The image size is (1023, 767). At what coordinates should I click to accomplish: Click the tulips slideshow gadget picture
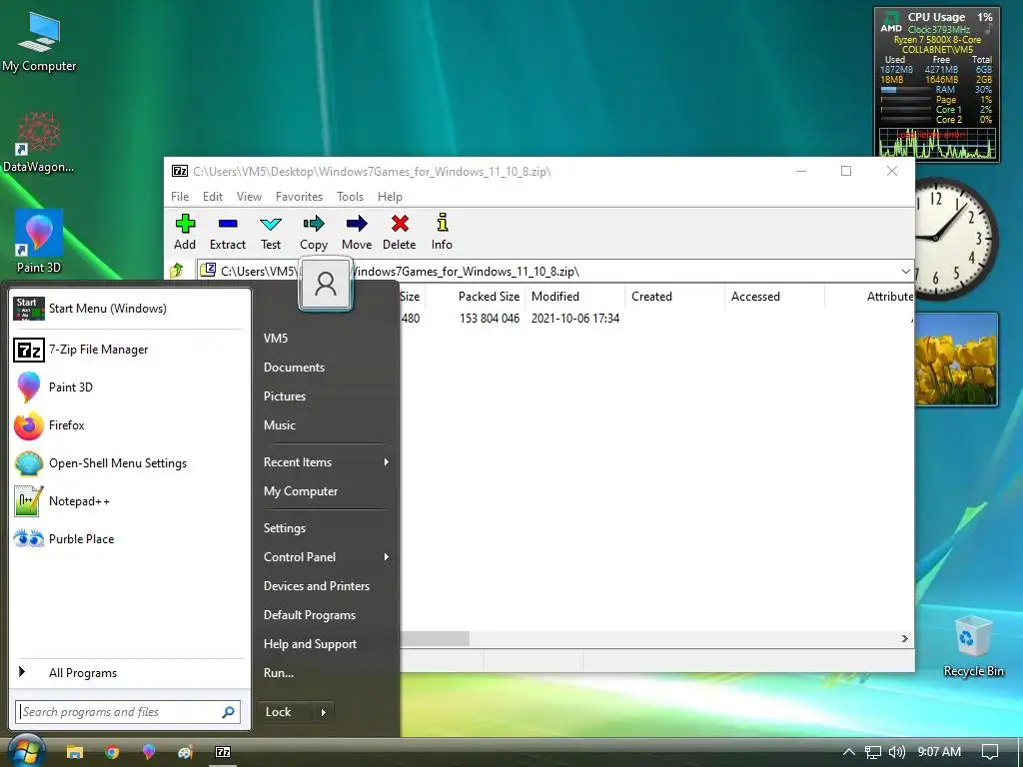[956, 360]
